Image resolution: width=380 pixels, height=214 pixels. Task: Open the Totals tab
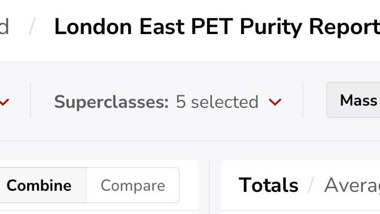(268, 185)
